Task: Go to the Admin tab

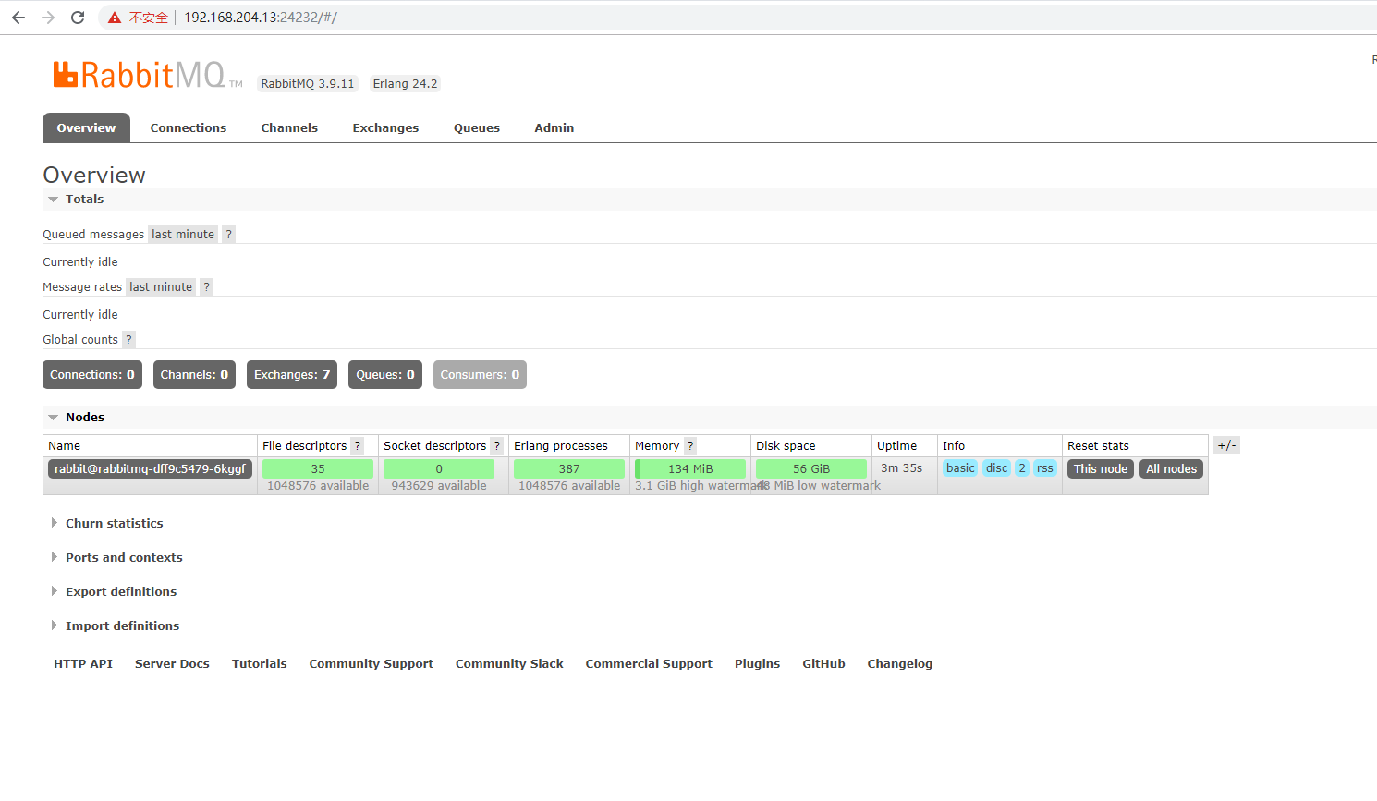Action: coord(554,127)
